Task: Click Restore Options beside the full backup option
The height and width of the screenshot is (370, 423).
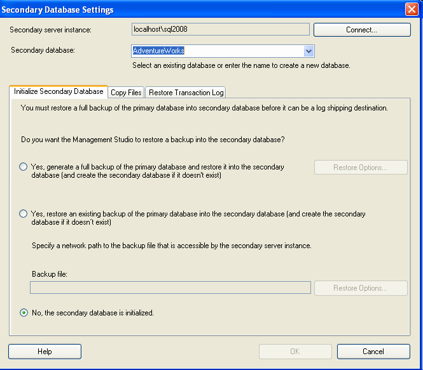Action: [361, 168]
